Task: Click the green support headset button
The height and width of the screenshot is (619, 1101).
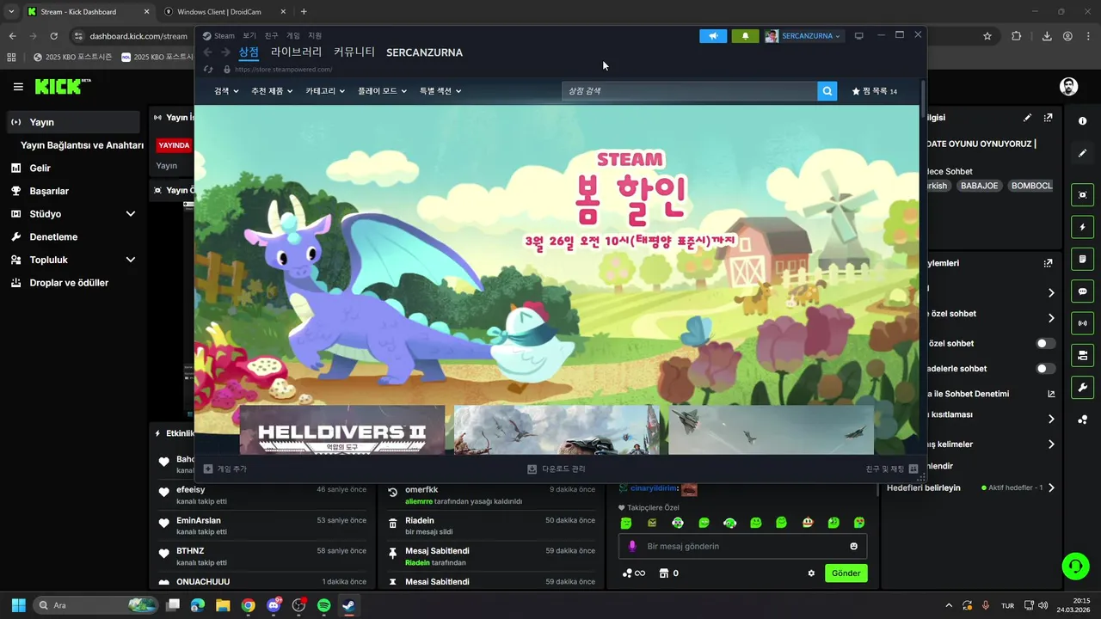Action: [1075, 566]
